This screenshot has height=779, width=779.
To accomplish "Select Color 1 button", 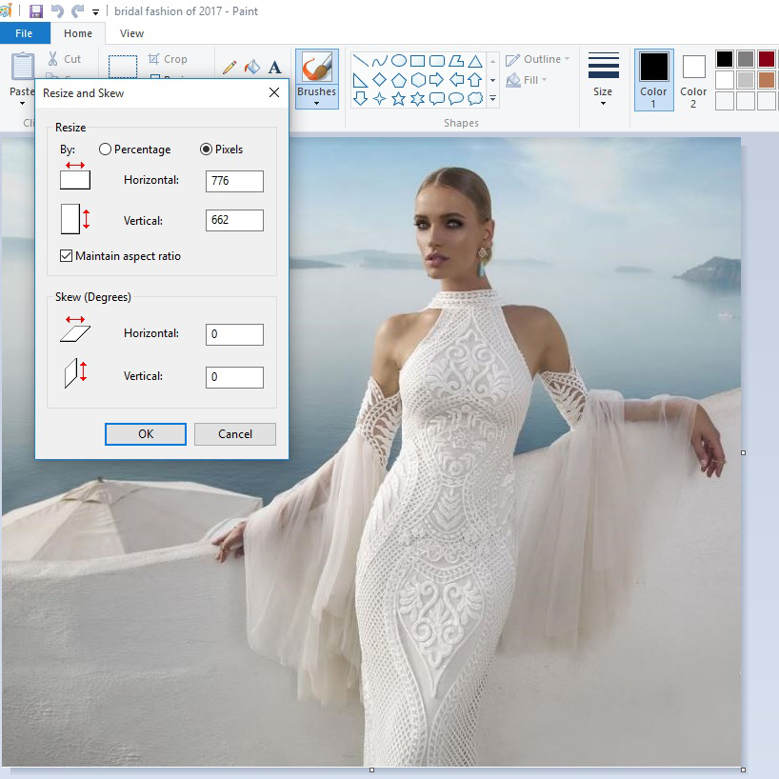I will pyautogui.click(x=654, y=80).
